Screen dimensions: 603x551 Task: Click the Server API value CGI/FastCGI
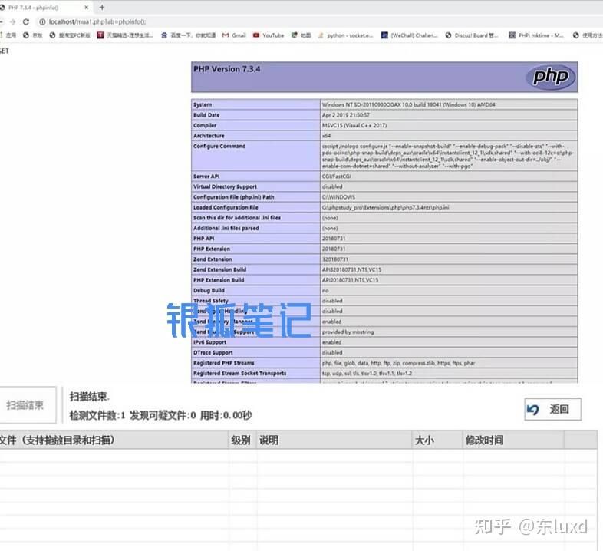(336, 177)
